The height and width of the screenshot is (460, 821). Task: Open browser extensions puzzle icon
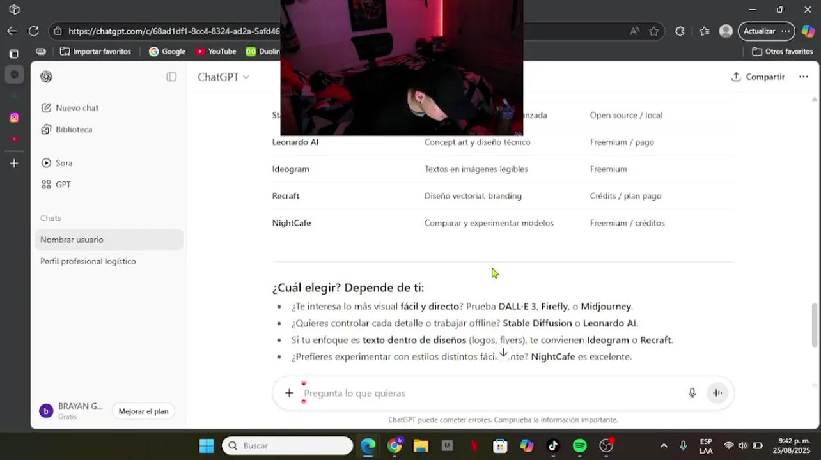click(680, 31)
